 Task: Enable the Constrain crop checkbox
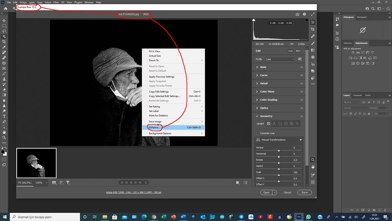[x=258, y=133]
